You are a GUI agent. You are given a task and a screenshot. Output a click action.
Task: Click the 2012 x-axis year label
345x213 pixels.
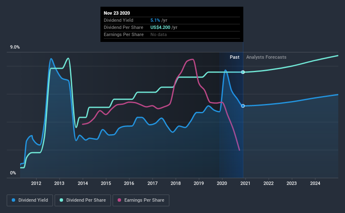click(36, 183)
